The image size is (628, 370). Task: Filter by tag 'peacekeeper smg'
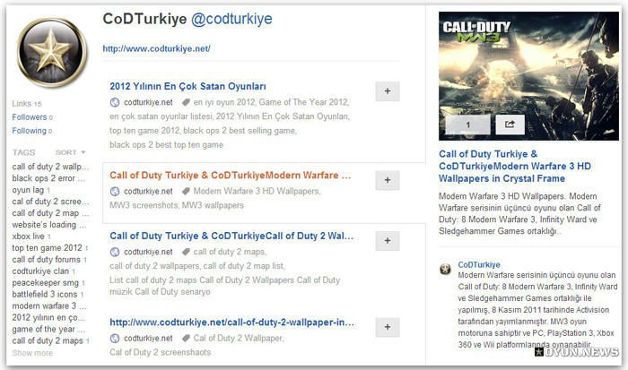pos(48,283)
